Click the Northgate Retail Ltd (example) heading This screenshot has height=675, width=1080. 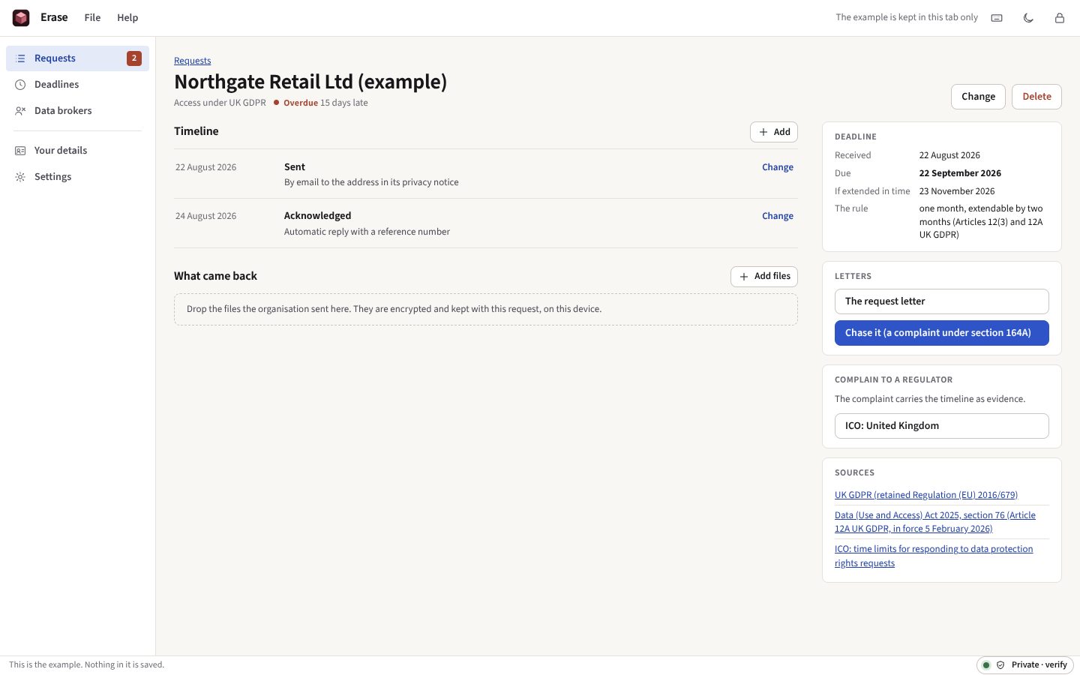tap(310, 82)
